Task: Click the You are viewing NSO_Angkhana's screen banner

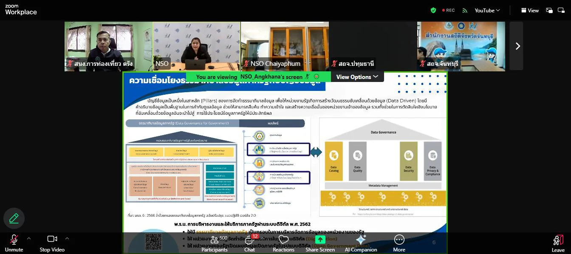Action: click(258, 77)
